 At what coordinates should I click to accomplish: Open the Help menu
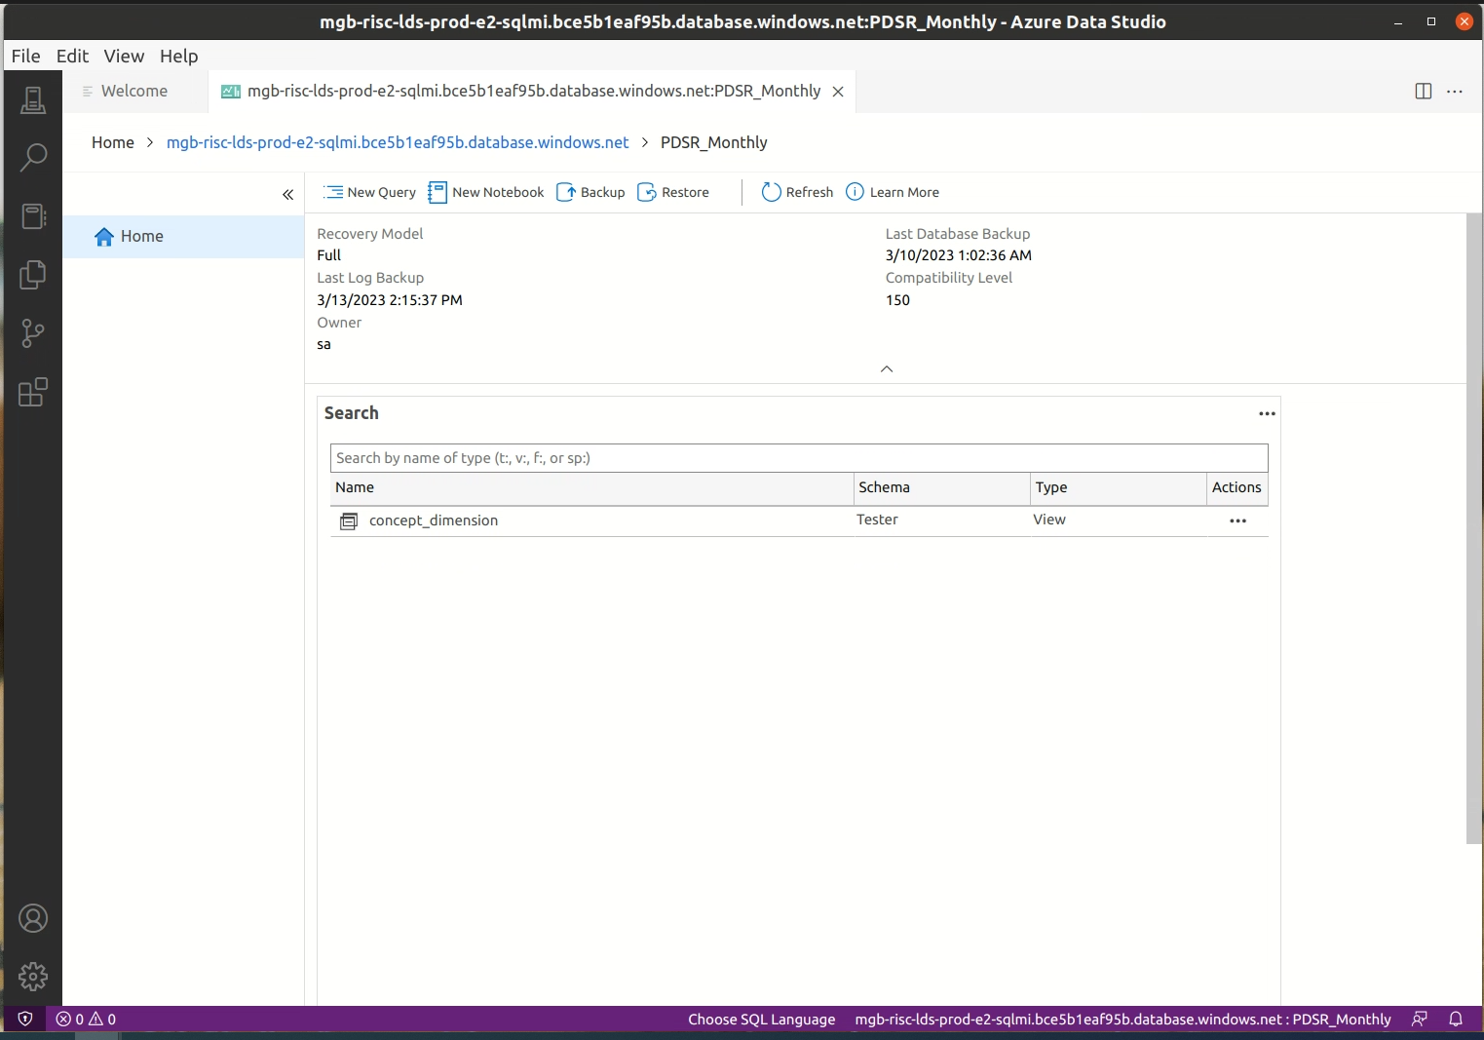179,56
